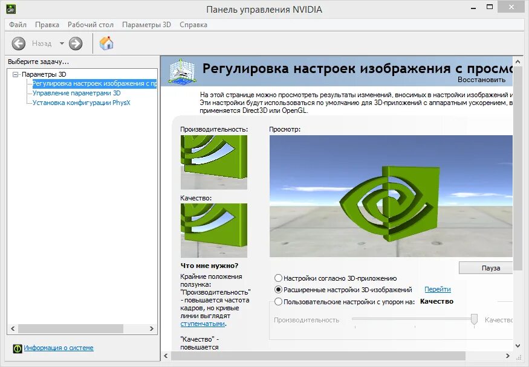Select Установка конфигурации PhysX tree item

coord(81,103)
